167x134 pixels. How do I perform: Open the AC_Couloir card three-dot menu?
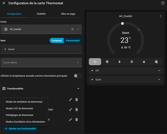(x=160, y=16)
